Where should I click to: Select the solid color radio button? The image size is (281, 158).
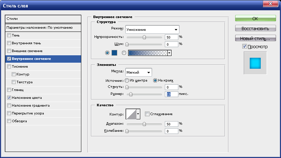tap(107, 53)
